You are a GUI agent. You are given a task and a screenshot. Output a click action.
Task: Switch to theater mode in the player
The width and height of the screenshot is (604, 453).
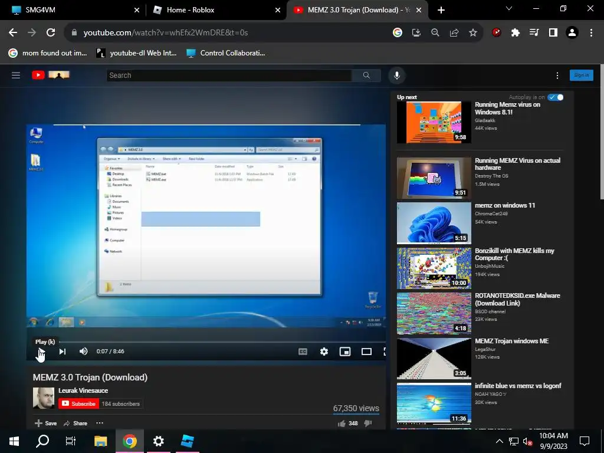pos(366,352)
